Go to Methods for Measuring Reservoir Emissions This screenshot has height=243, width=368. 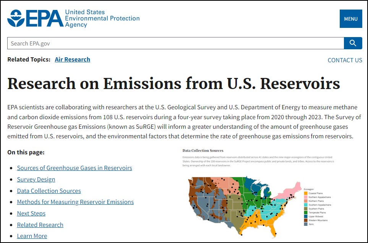[x=75, y=202]
